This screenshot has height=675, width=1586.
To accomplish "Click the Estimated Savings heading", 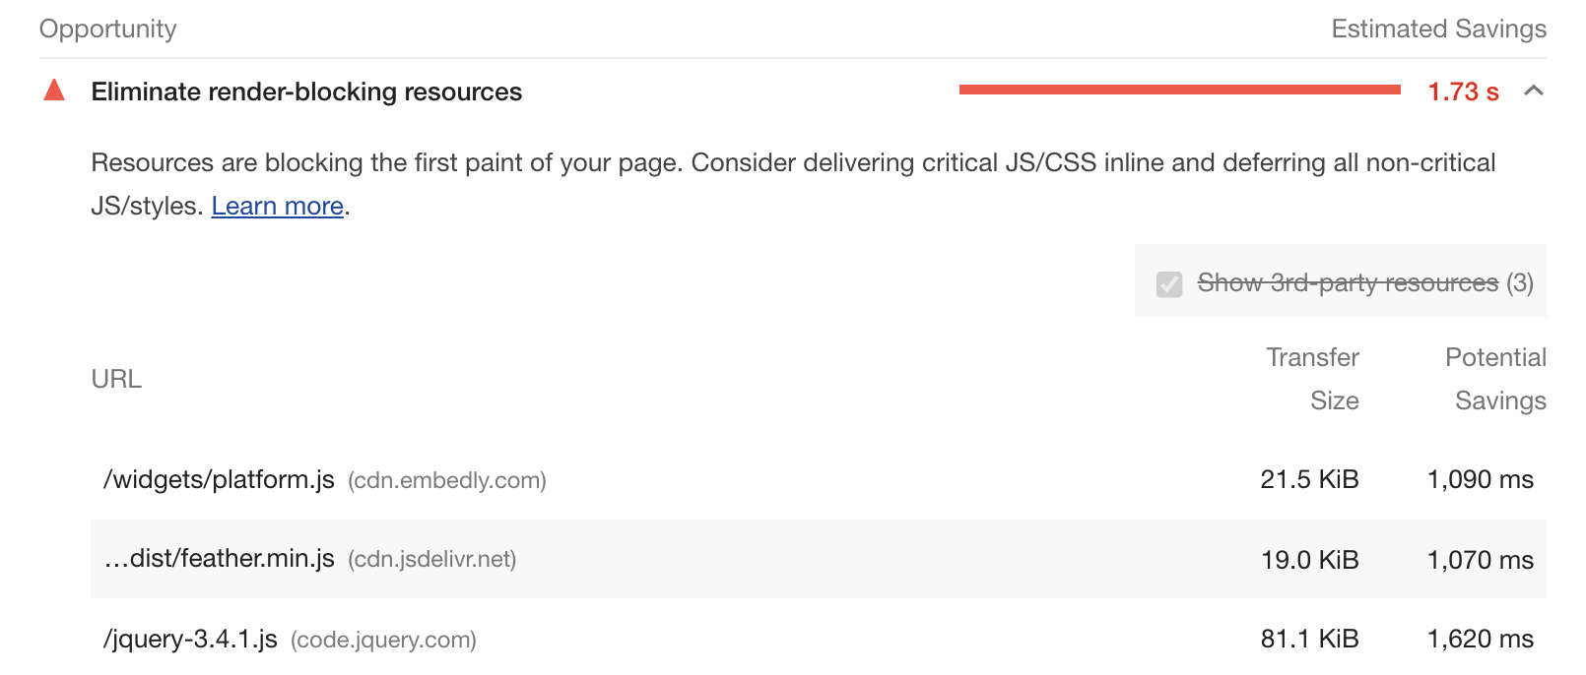I will (1438, 29).
